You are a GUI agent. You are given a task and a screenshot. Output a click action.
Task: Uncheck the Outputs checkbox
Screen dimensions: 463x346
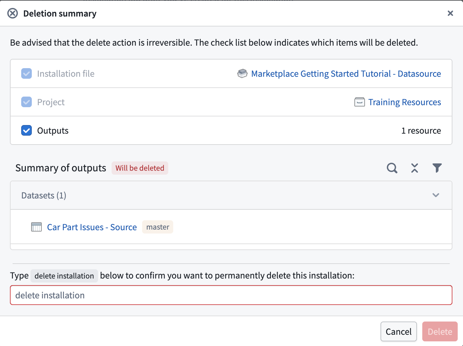(26, 130)
